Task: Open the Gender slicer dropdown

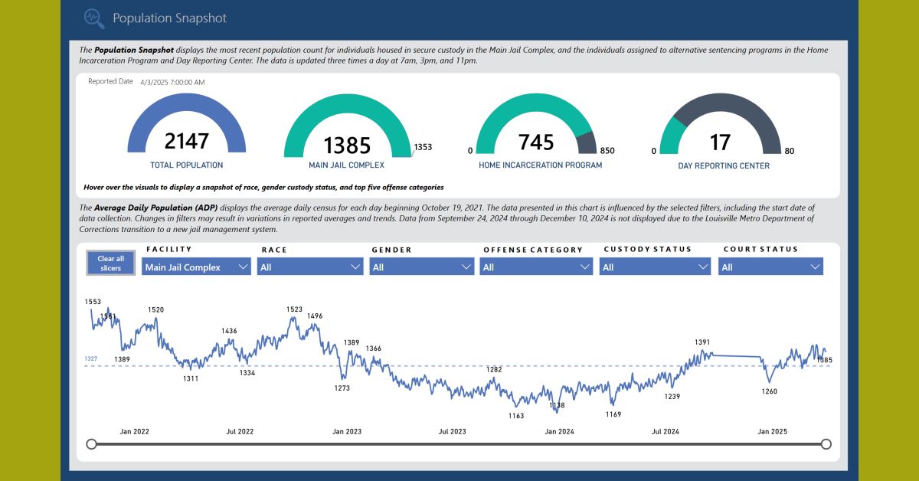Action: pos(421,267)
